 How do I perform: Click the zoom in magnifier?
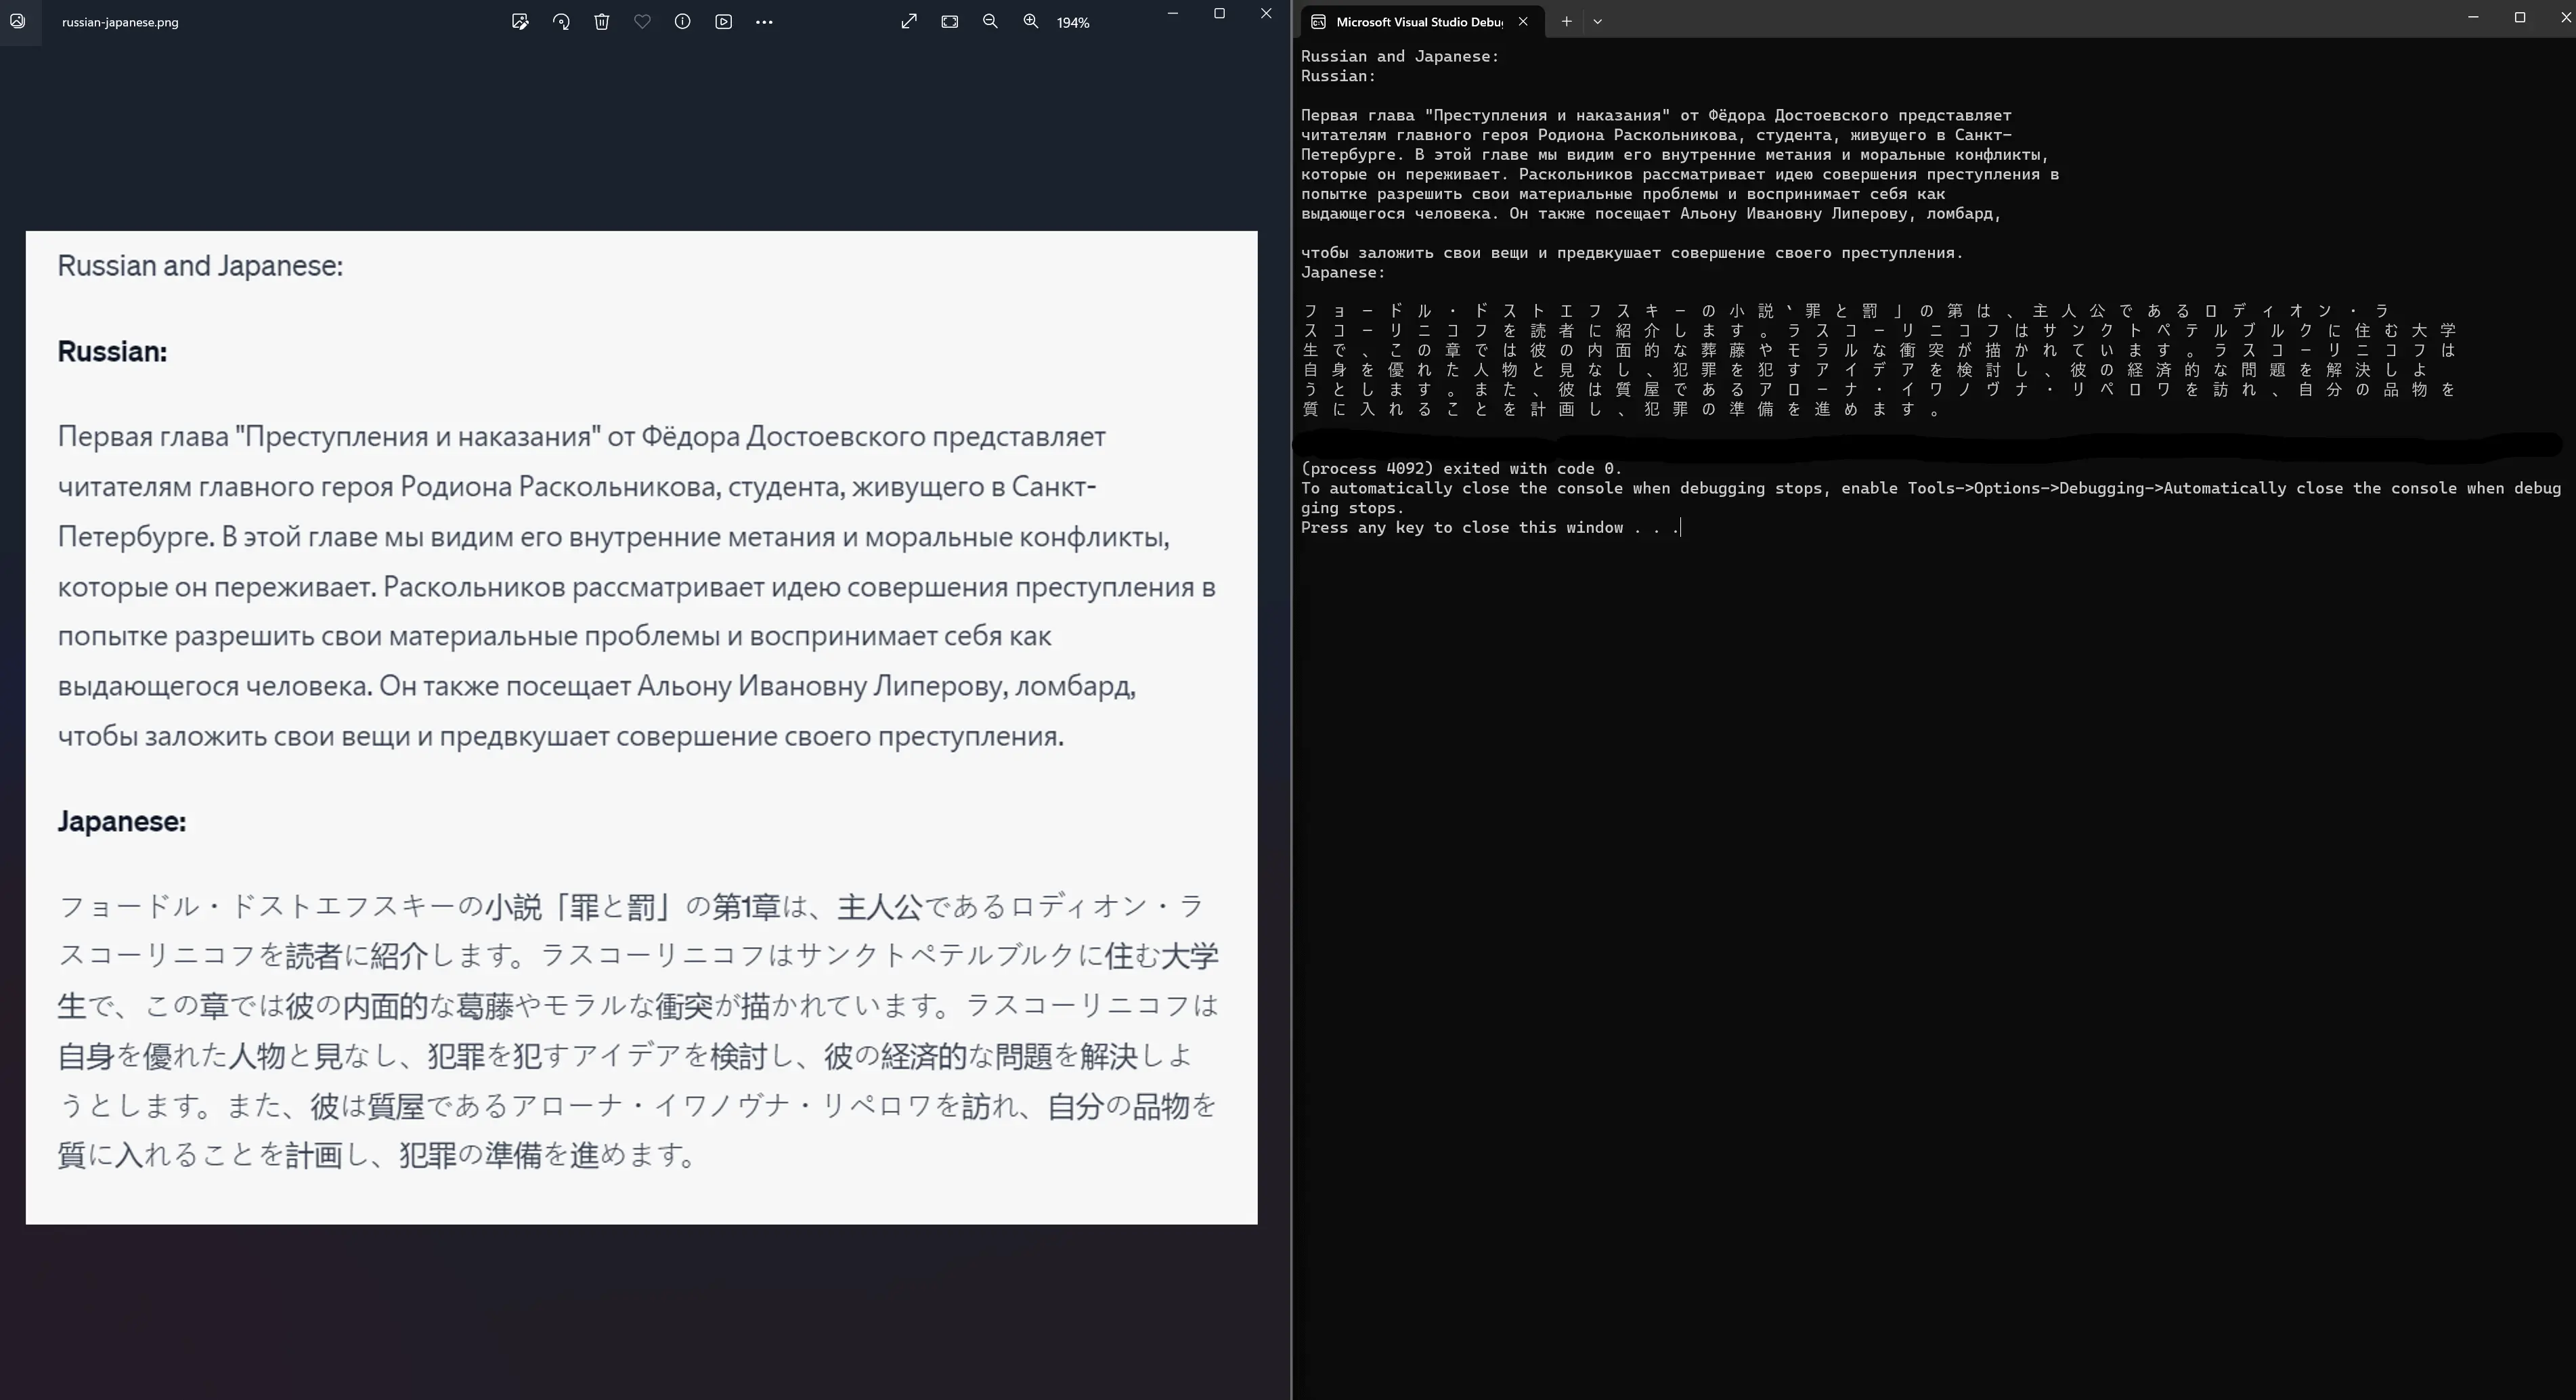1031,22
